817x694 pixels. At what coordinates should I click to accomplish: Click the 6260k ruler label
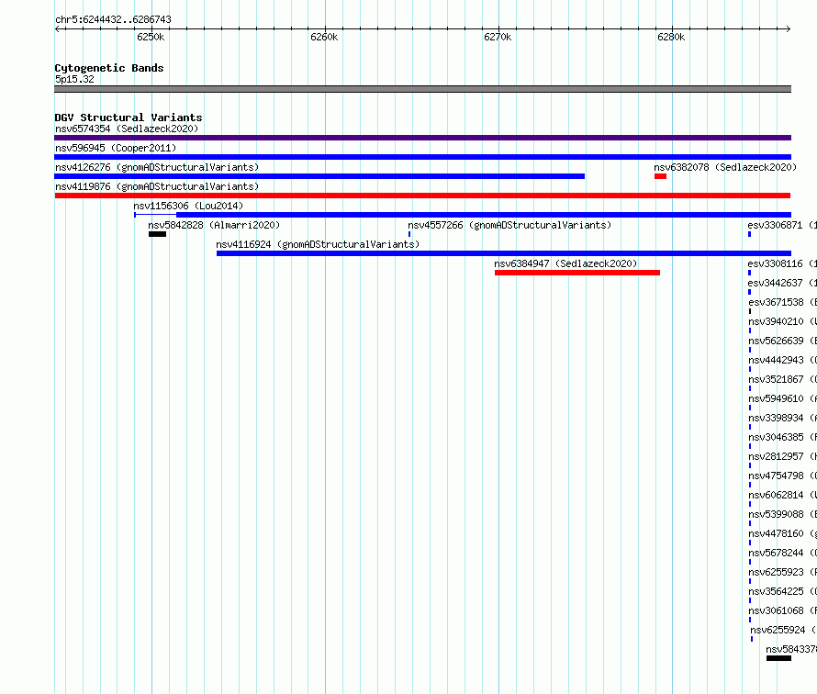click(x=324, y=37)
